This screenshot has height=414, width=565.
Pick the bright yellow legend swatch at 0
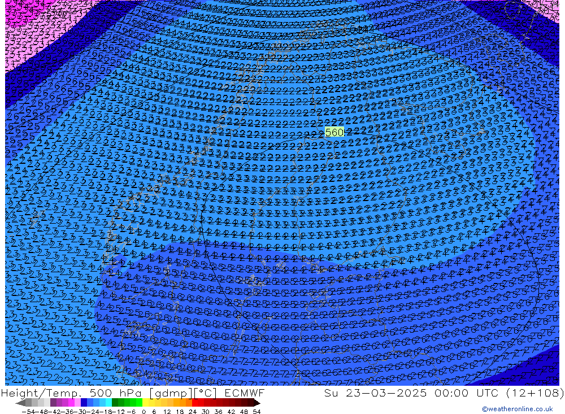146,403
